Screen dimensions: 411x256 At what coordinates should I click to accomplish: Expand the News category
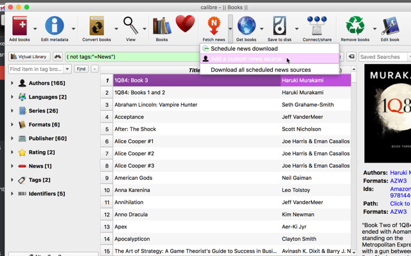coord(12,166)
